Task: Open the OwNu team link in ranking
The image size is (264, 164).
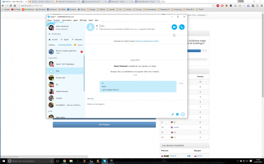Action: coord(176,127)
